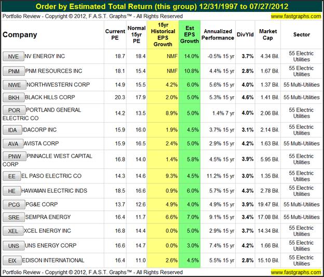Visit the top www.fastgraphs.com link
Image resolution: width=324 pixels, height=277 pixels.
(296, 16)
